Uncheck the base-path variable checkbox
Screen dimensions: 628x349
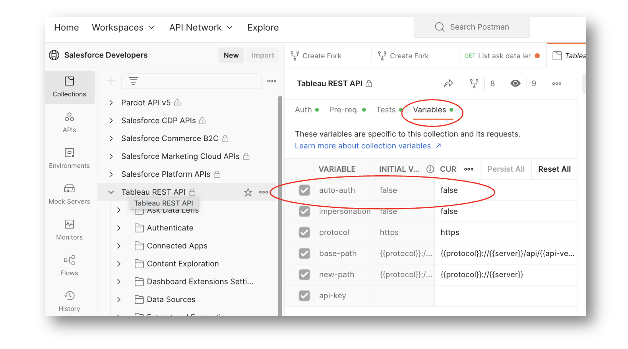point(304,253)
